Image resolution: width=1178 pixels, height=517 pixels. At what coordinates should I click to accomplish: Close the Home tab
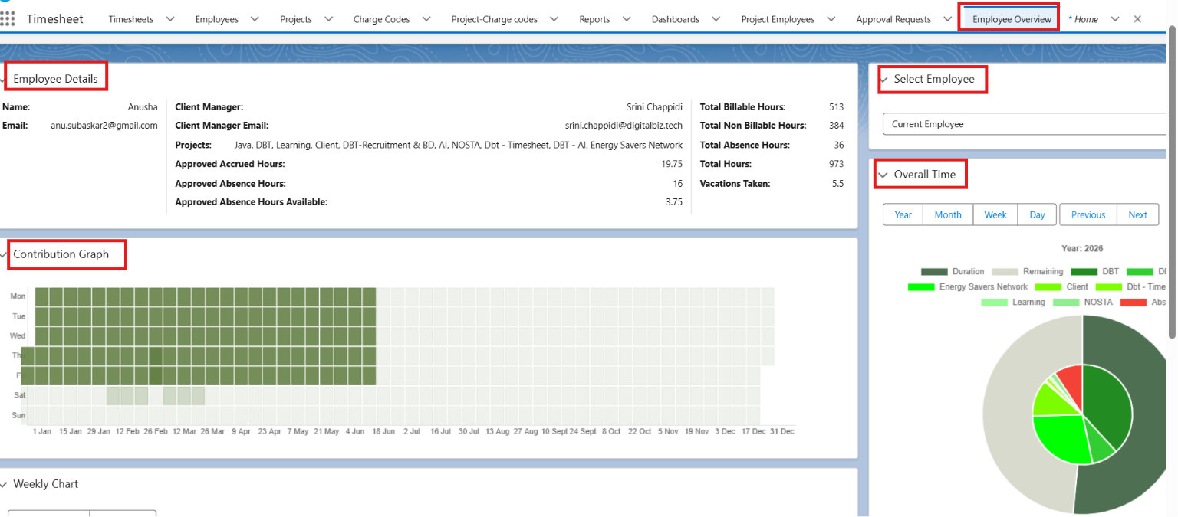(1137, 19)
